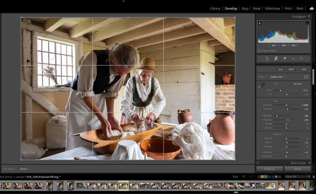Enable B&W treatment
Viewport: 316px width, 194px height.
tap(291, 69)
